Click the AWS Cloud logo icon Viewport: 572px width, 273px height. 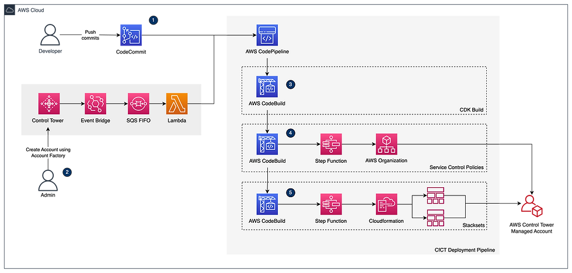point(10,10)
